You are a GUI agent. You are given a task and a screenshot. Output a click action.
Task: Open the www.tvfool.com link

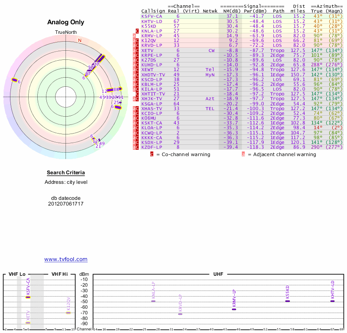point(66,259)
